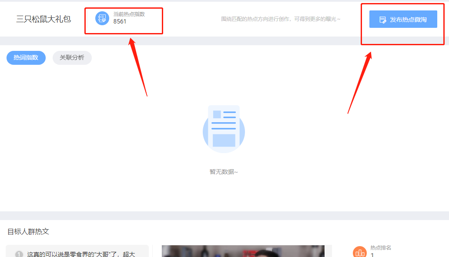Image resolution: width=449 pixels, height=257 pixels.
Task: Click the hot ranking value 1
Action: click(372, 255)
